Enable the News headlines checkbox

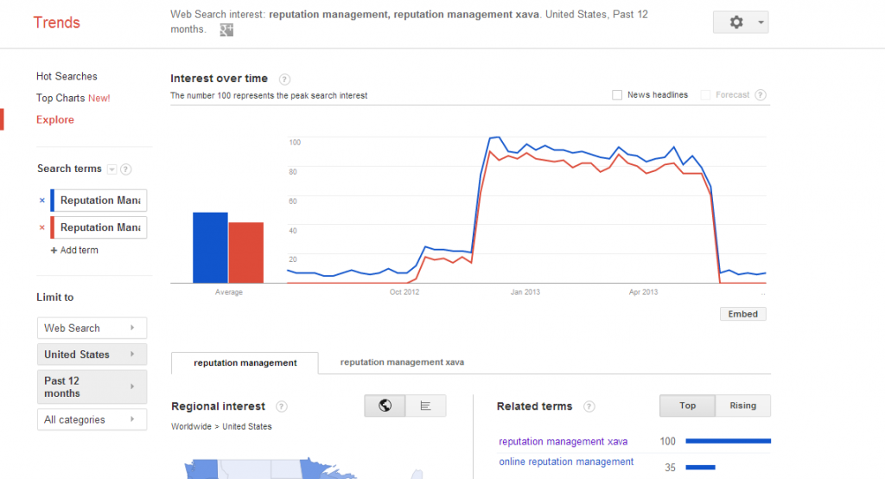[617, 95]
